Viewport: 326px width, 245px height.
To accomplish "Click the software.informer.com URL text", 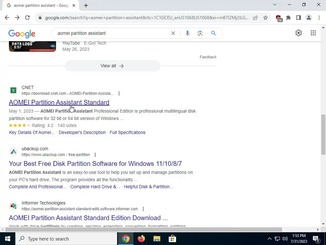I will pyautogui.click(x=80, y=209).
